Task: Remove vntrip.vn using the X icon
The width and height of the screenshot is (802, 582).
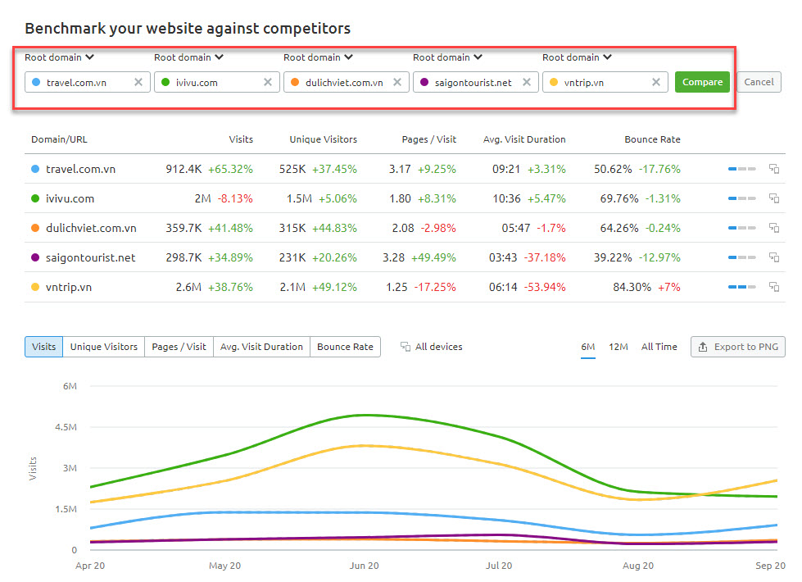Action: [x=655, y=82]
